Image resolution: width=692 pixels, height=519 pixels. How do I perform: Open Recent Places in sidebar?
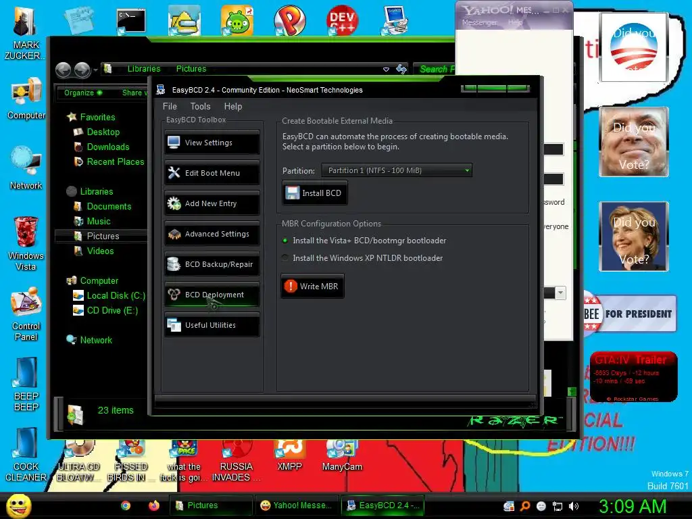pos(109,162)
